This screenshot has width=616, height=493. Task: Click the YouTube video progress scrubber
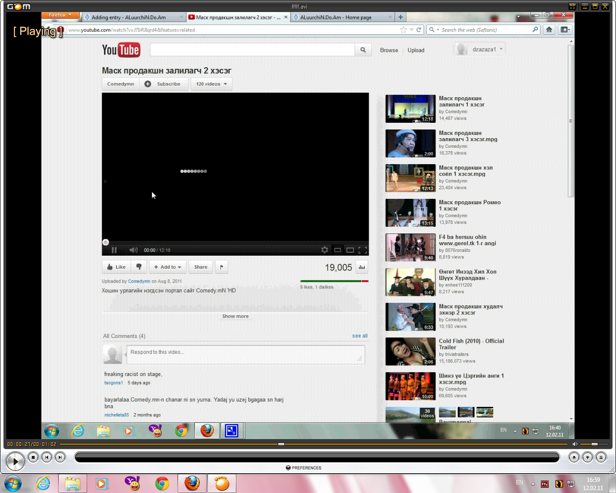tap(106, 242)
